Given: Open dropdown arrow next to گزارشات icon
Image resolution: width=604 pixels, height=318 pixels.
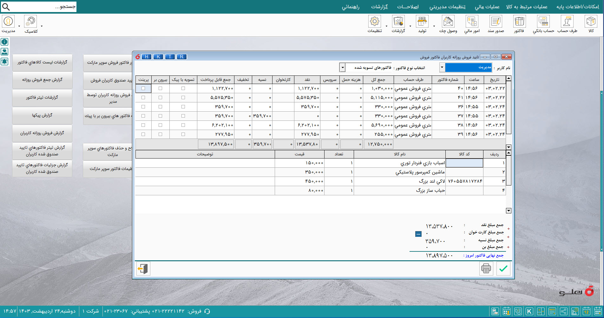Looking at the screenshot, I should [410, 26].
